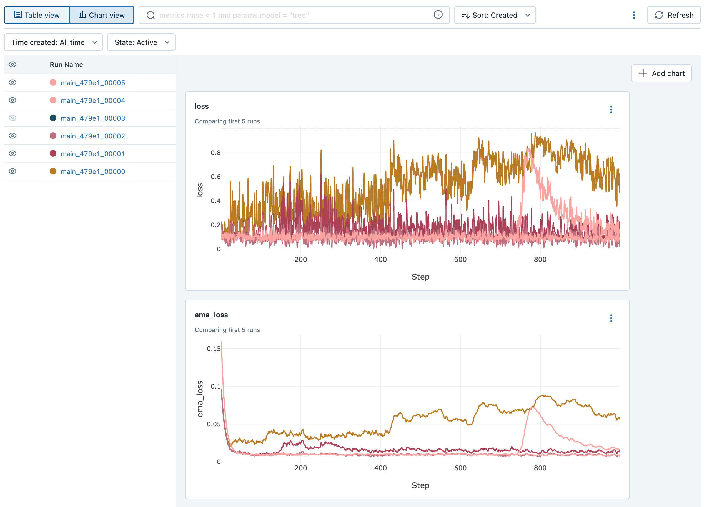
Task: Click the color dot beside main_479e1_00001
Action: click(x=53, y=153)
